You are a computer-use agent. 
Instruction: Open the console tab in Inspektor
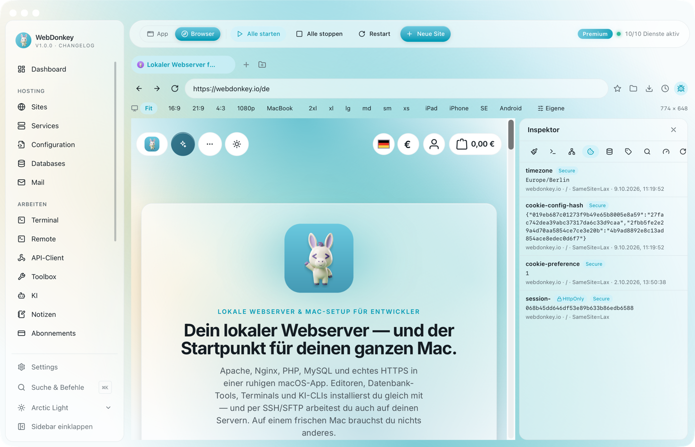point(553,151)
